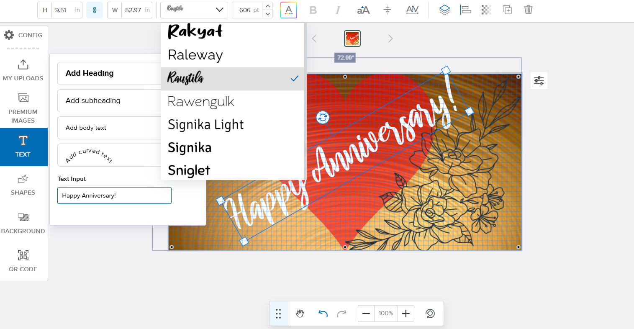Decrease font size with down arrow
Image resolution: width=634 pixels, height=329 pixels.
pos(268,14)
